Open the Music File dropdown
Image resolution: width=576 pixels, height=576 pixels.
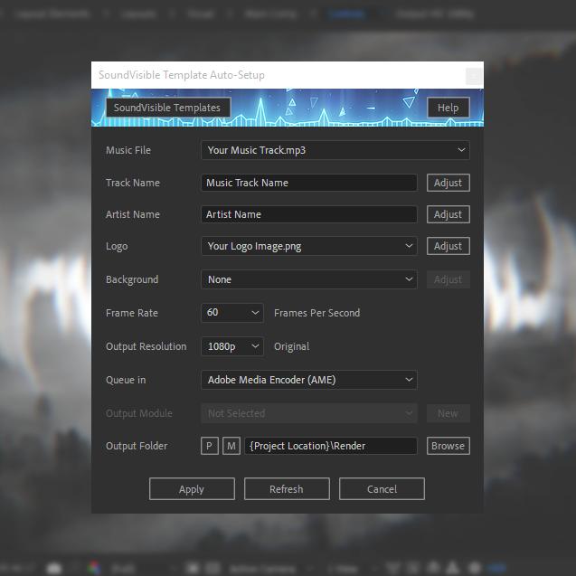point(335,150)
